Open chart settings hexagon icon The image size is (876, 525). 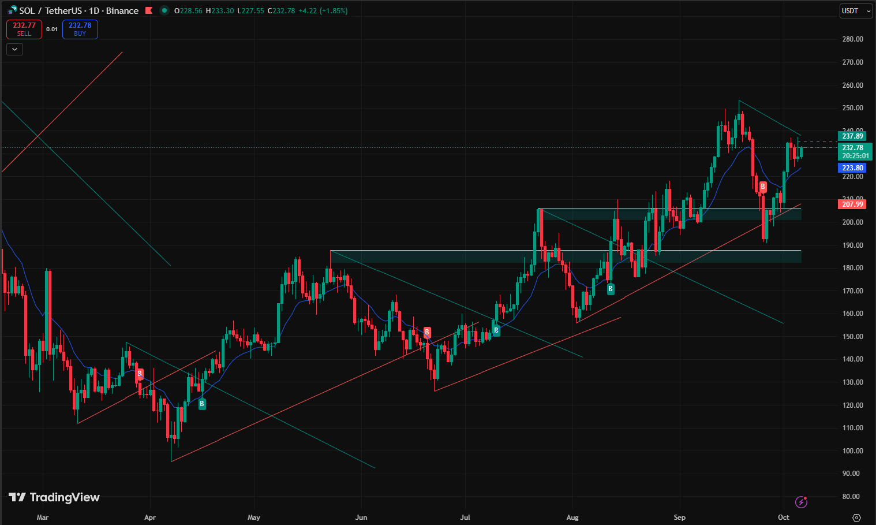tap(856, 517)
